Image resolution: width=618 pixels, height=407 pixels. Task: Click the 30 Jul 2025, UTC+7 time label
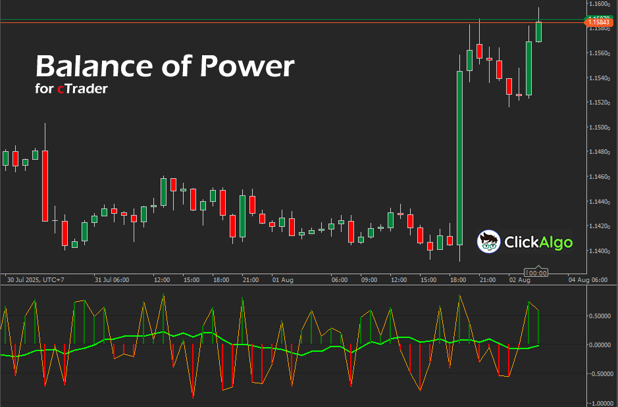click(36, 280)
